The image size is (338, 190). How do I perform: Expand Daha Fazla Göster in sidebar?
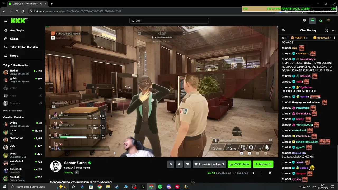(x=13, y=111)
